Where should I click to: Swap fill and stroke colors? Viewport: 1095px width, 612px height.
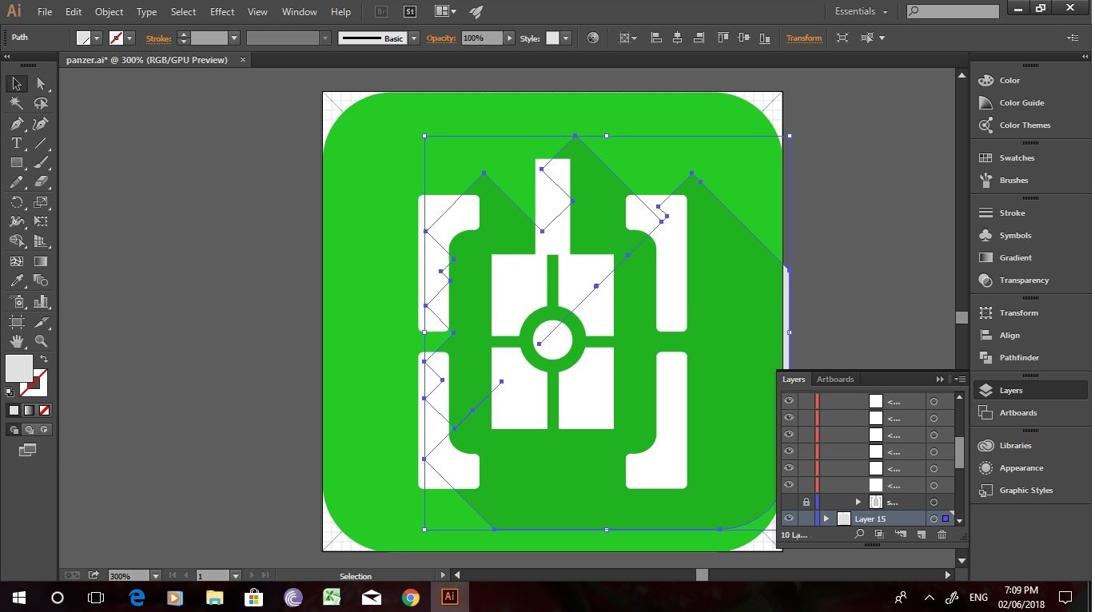coord(44,360)
